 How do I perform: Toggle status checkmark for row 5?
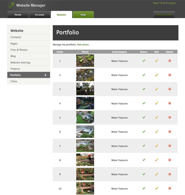pos(144,117)
